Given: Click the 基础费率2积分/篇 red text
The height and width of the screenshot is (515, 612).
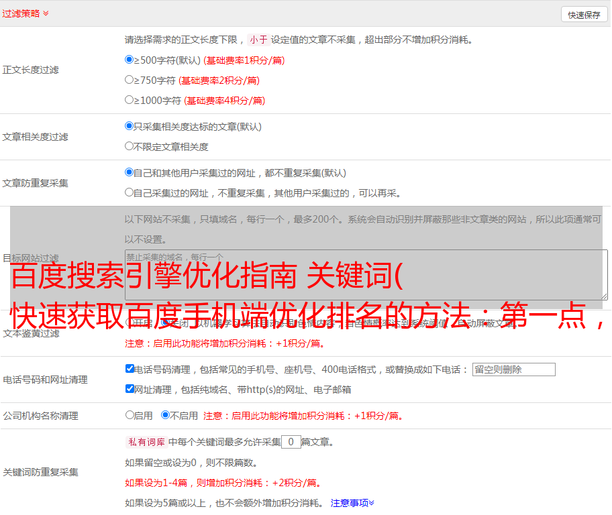Looking at the screenshot, I should pyautogui.click(x=219, y=80).
